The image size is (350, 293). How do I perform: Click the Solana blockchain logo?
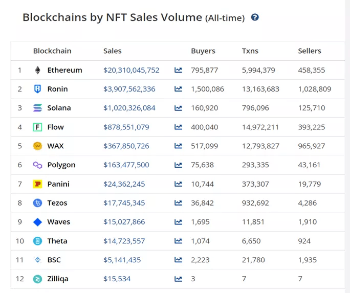pos(37,108)
